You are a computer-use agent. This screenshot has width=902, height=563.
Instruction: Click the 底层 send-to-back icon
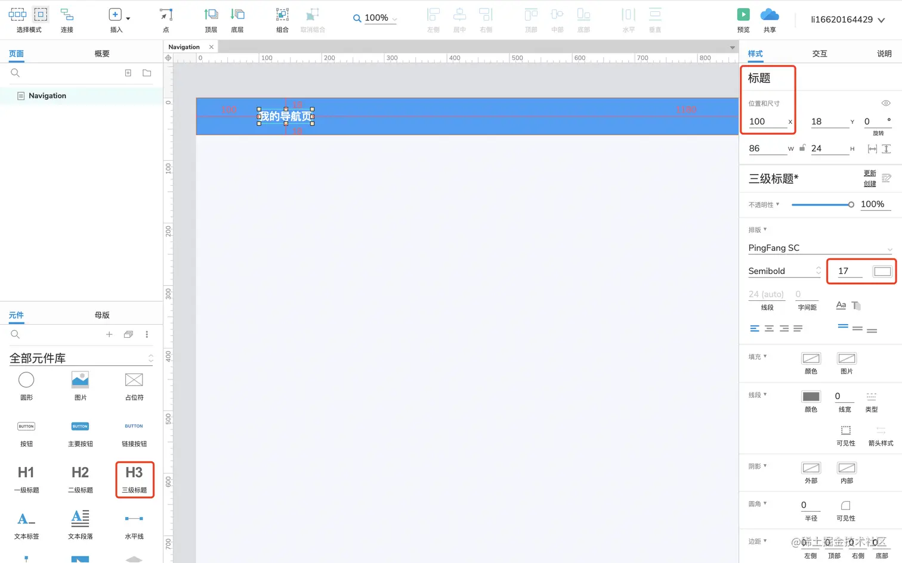tap(237, 20)
